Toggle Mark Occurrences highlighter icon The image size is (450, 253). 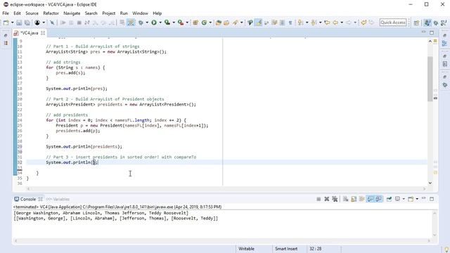[x=258, y=22]
